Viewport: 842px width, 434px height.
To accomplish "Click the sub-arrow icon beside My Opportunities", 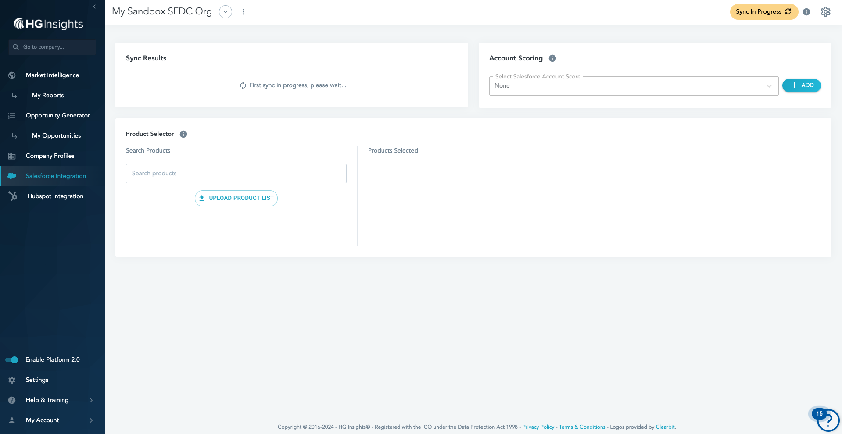I will (14, 136).
